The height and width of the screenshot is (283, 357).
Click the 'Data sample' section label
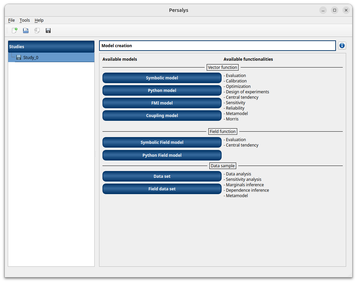click(223, 166)
